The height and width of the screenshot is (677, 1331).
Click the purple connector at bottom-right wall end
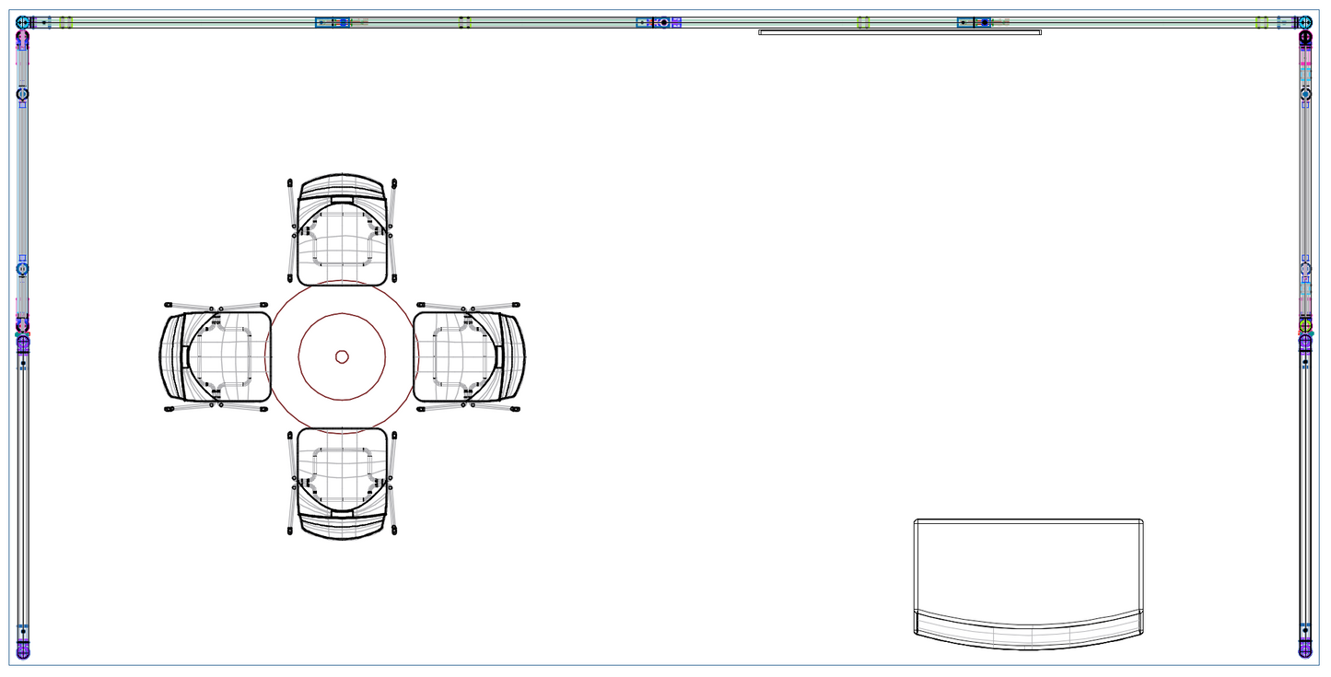click(x=1305, y=651)
